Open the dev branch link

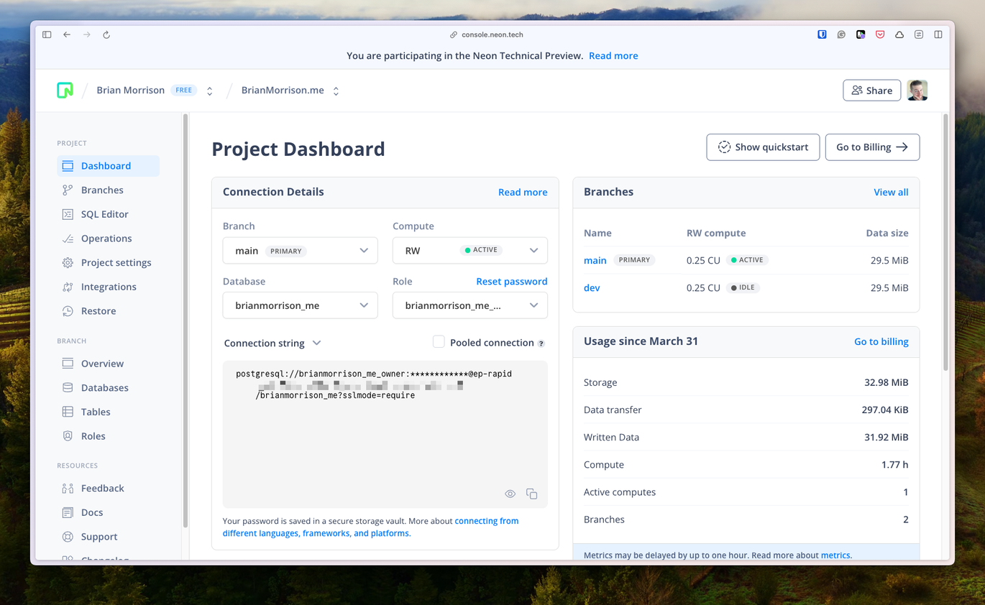pos(592,287)
